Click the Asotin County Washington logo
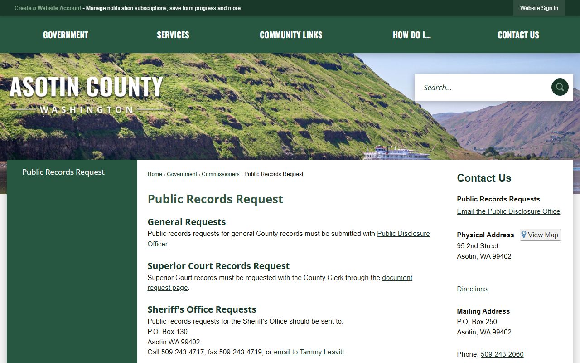 click(86, 94)
